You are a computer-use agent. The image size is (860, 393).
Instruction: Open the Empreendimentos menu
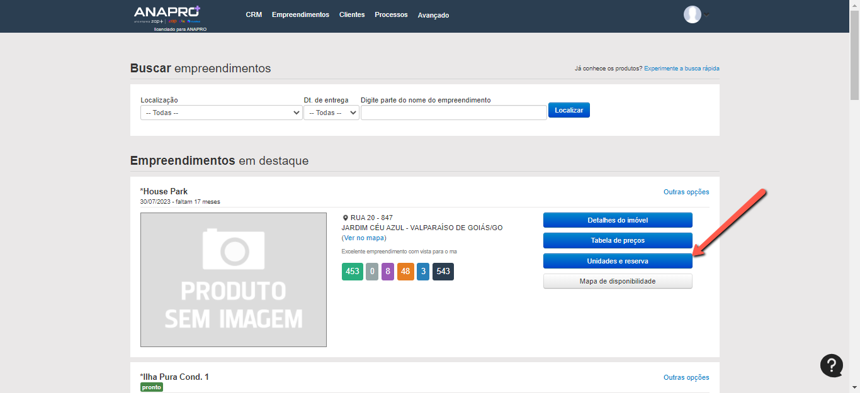[300, 14]
